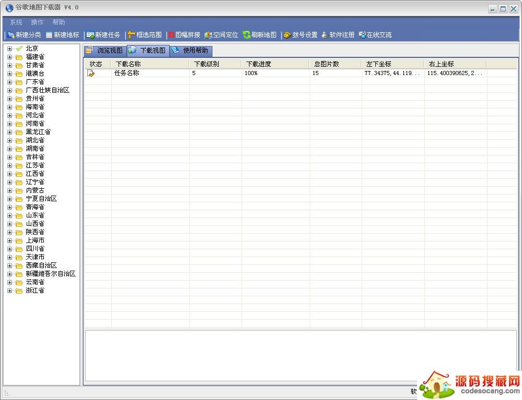
Task: Click the folder icon of 黑龙江省
Action: click(x=19, y=132)
